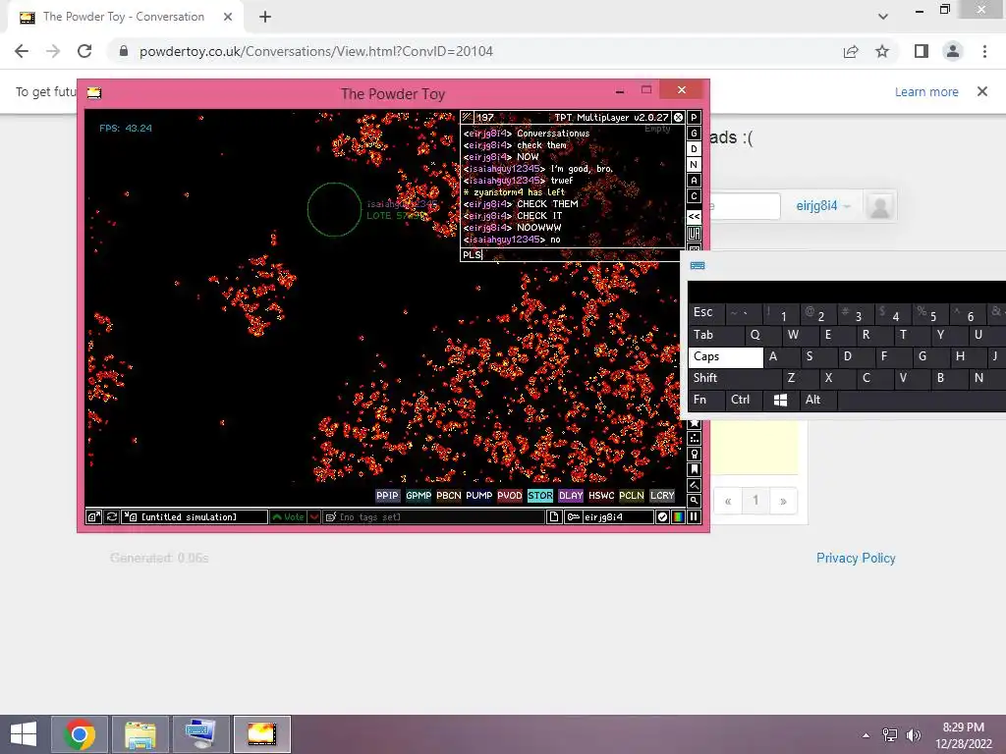Select the PUMP element
Image resolution: width=1006 pixels, height=754 pixels.
coord(478,496)
